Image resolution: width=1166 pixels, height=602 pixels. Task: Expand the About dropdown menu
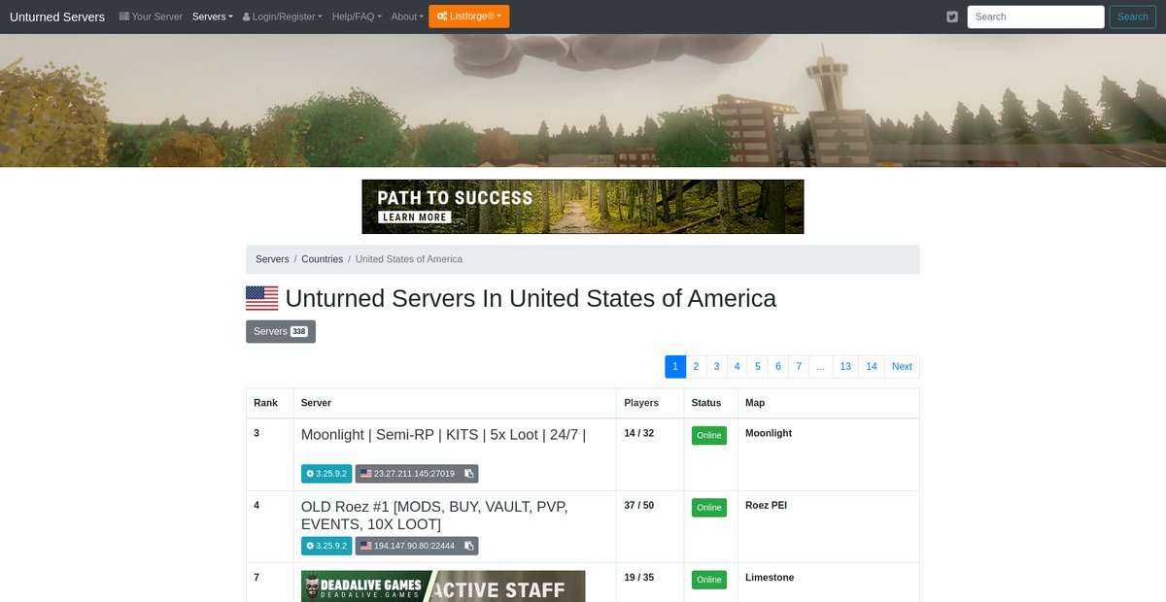tap(407, 17)
